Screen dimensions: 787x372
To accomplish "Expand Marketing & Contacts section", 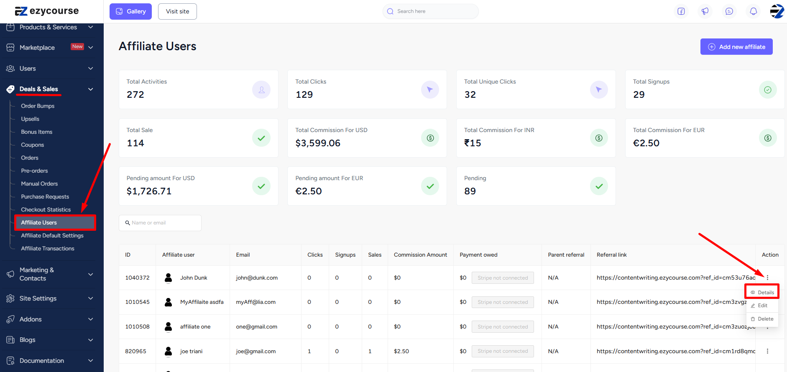I will pos(90,274).
